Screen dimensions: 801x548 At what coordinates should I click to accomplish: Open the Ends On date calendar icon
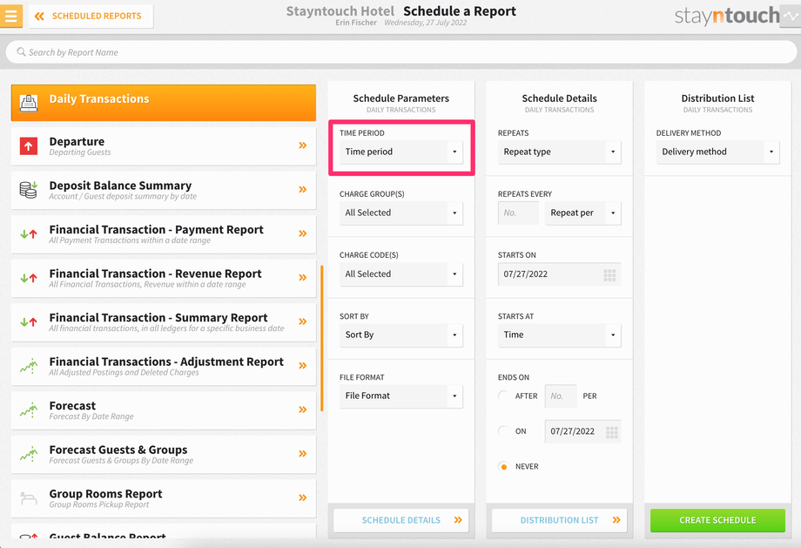coord(612,432)
